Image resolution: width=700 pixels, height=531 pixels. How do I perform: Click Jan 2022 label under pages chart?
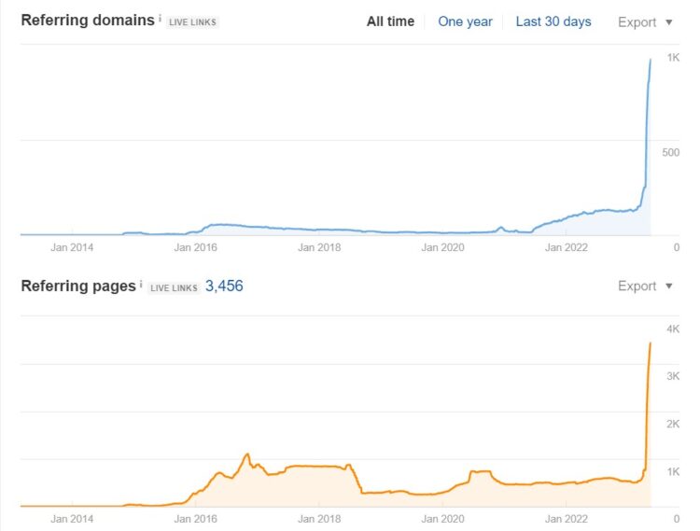567,519
